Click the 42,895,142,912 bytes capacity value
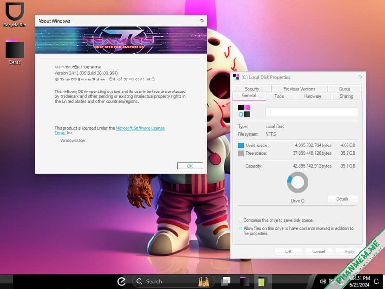Viewport: 385px width, 289px height. [x=312, y=166]
